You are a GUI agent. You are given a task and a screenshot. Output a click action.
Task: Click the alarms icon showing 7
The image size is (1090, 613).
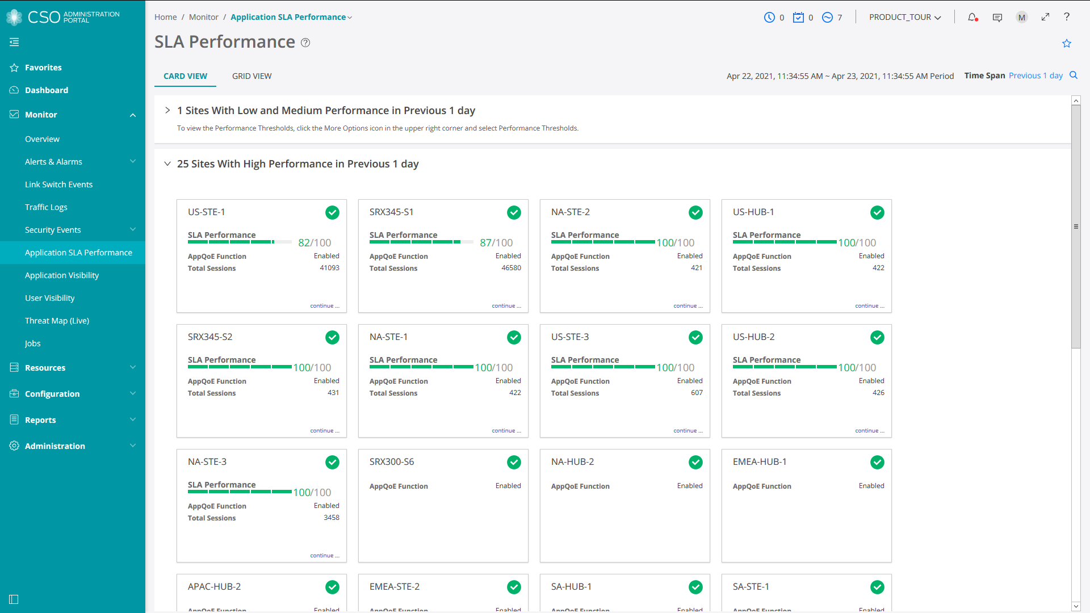827,18
